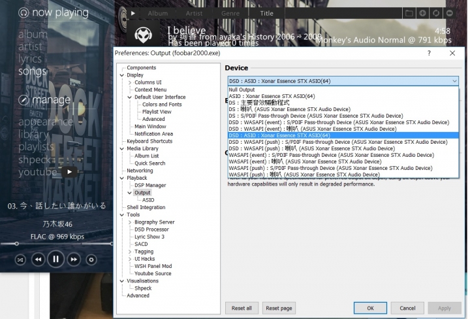Click the Monkey's Audio album art icon
Image resolution: width=470 pixels, height=319 pixels.
pos(143,35)
